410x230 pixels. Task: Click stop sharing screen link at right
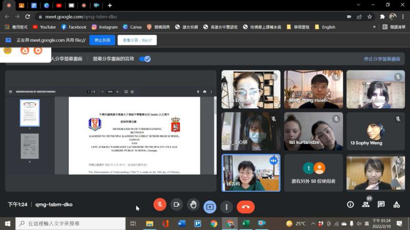[x=382, y=59]
